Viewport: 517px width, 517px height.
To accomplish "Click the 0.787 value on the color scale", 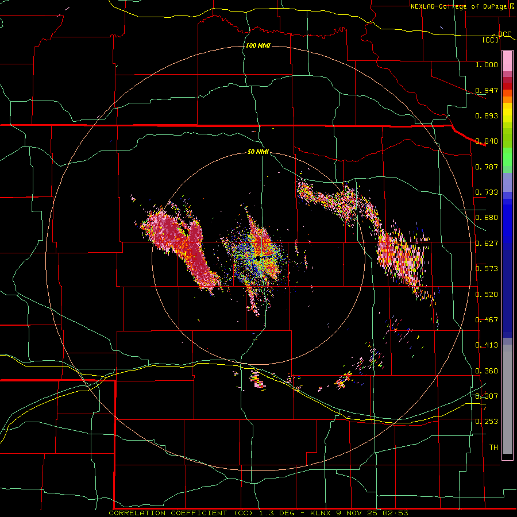I will pyautogui.click(x=487, y=167).
